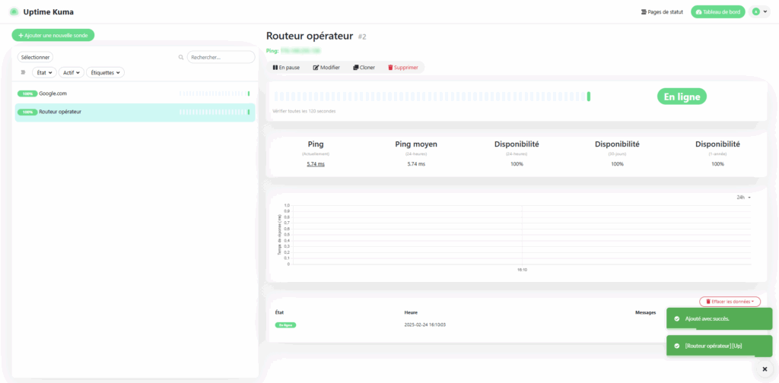Clone the monitor with Cloner

pos(364,68)
